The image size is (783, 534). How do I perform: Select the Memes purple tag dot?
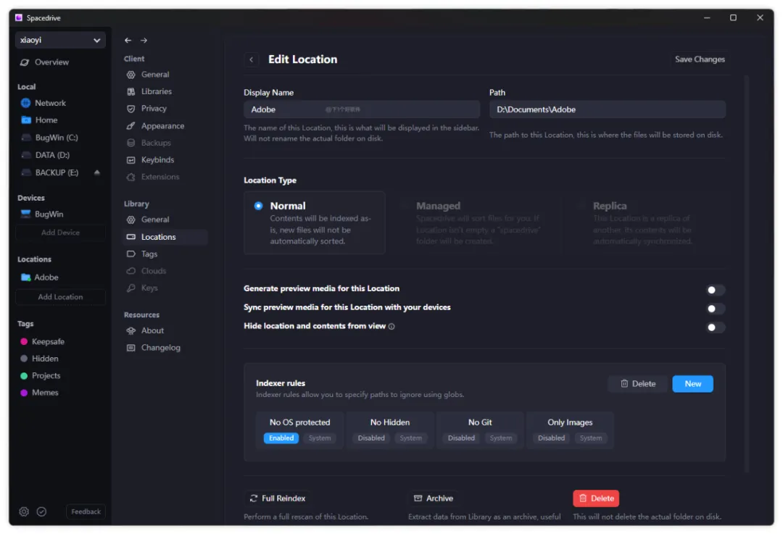[x=23, y=392]
